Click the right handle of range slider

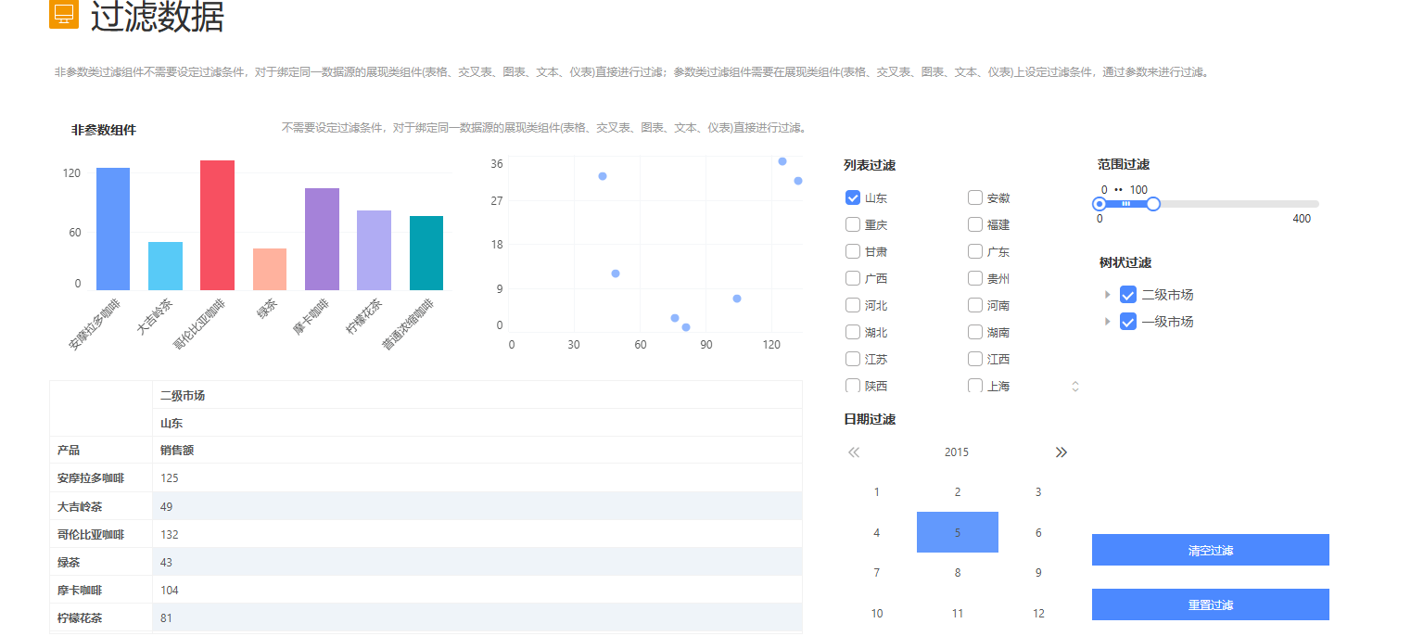[1153, 204]
